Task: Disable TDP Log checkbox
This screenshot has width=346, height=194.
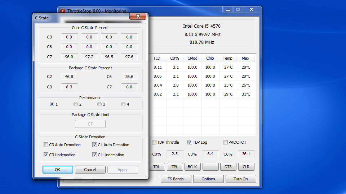Action: click(190, 142)
